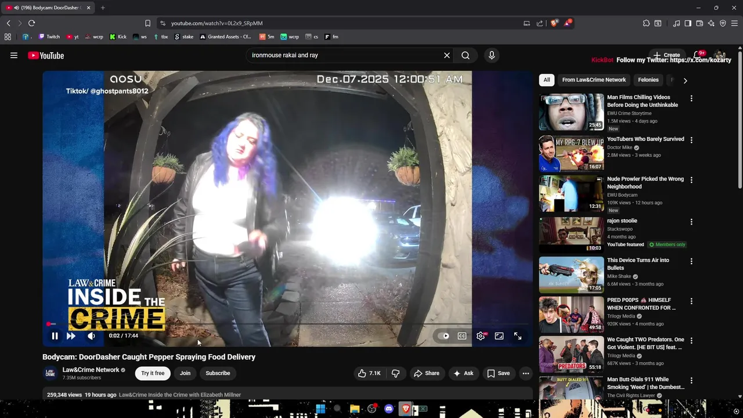This screenshot has height=418, width=743.
Task: Click the address bar URL
Action: tap(217, 23)
